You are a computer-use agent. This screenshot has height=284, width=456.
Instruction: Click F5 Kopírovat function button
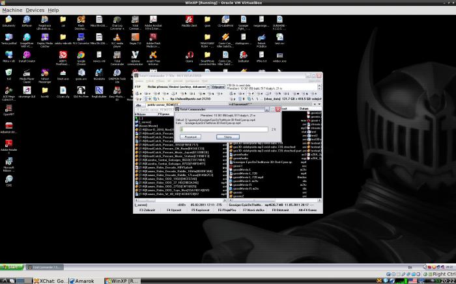point(201,210)
